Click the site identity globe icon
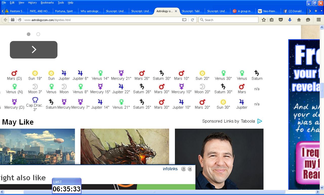Screen dimensions: 324x195 click(19, 20)
